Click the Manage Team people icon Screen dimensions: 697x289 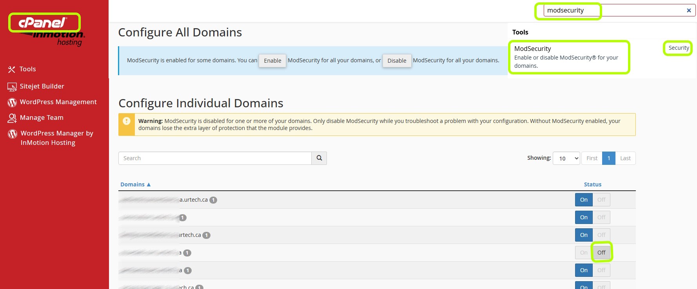pyautogui.click(x=12, y=118)
